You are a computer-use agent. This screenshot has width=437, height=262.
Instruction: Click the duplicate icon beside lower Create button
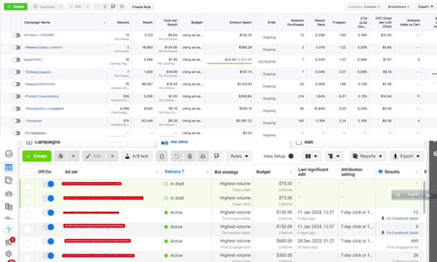[60, 156]
